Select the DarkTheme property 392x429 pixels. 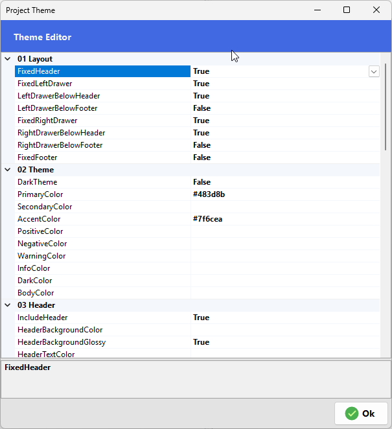[x=102, y=182]
